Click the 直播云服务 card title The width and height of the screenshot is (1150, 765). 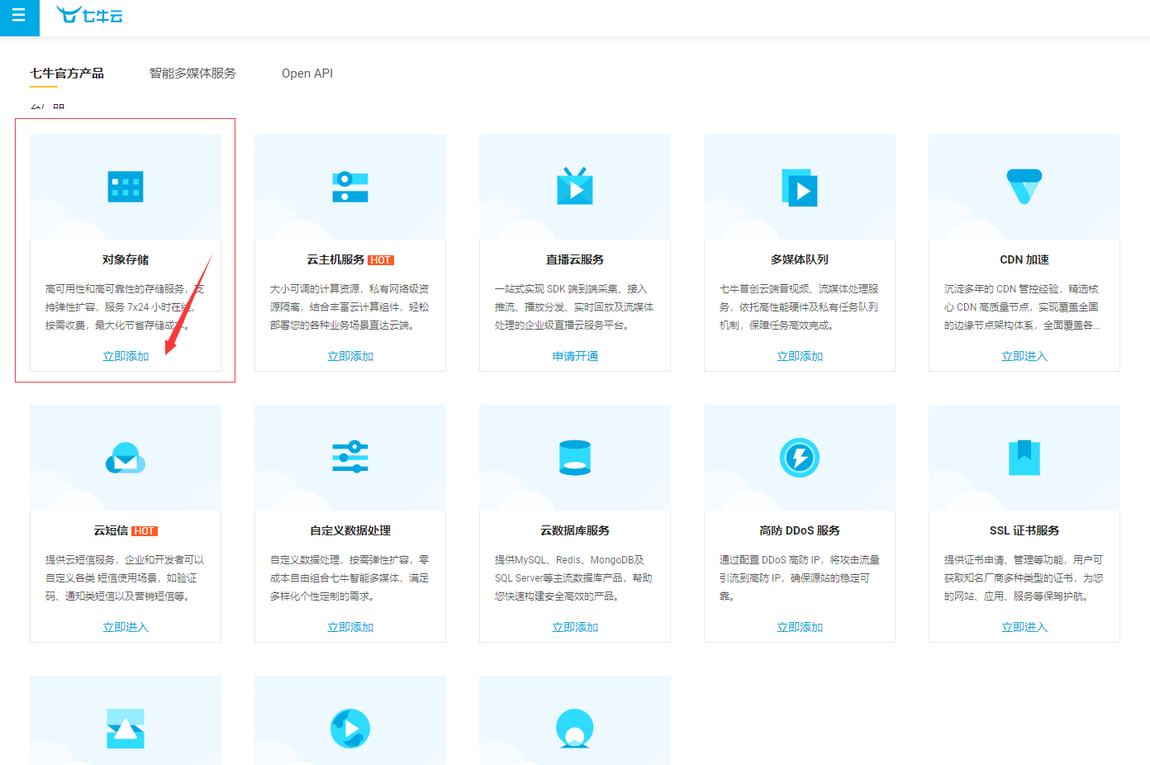coord(575,259)
